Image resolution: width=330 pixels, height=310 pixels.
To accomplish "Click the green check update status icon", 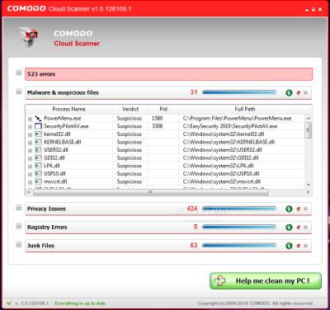I will 9,303.
